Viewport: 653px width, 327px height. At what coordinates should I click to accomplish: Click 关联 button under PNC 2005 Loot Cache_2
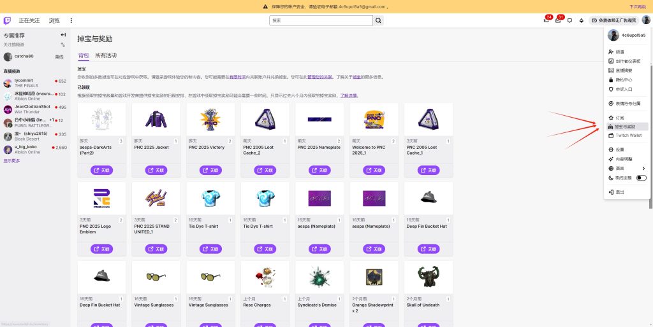pyautogui.click(x=265, y=170)
